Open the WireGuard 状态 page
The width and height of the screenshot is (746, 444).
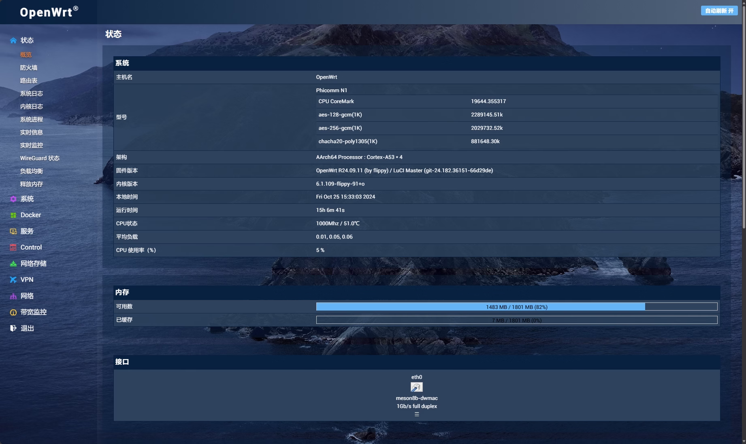point(40,159)
